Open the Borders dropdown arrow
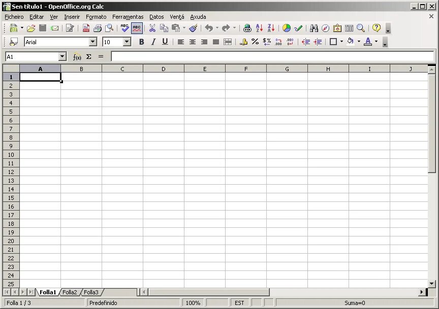The height and width of the screenshot is (309, 439). point(341,42)
